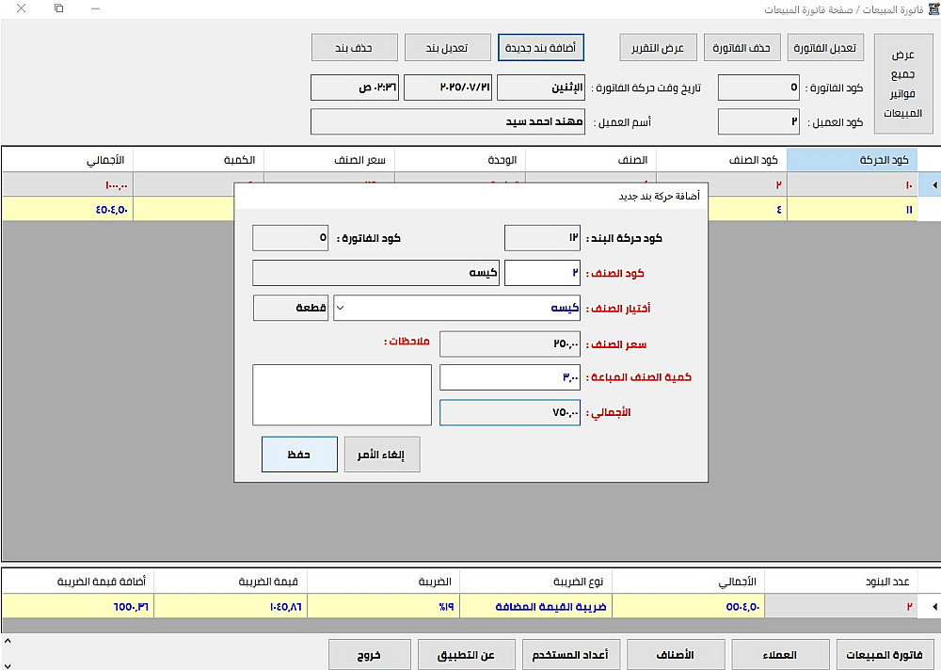This screenshot has height=670, width=941.
Task: Click the down arrow at bottom-left corner
Action: coord(8,664)
